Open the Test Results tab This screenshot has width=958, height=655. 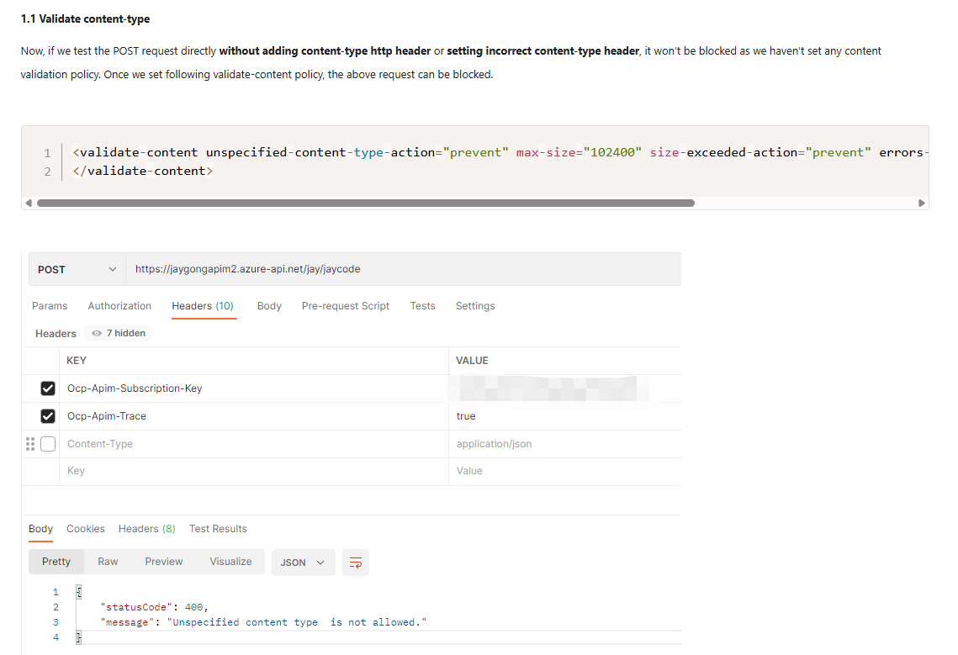pyautogui.click(x=218, y=529)
